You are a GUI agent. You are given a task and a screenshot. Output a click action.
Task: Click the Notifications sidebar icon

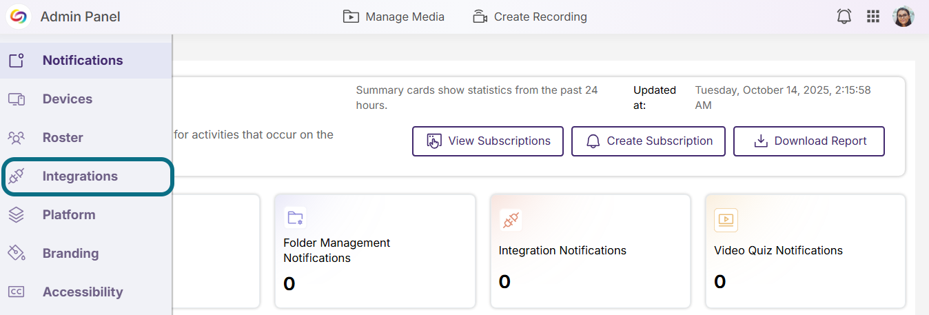tap(17, 61)
